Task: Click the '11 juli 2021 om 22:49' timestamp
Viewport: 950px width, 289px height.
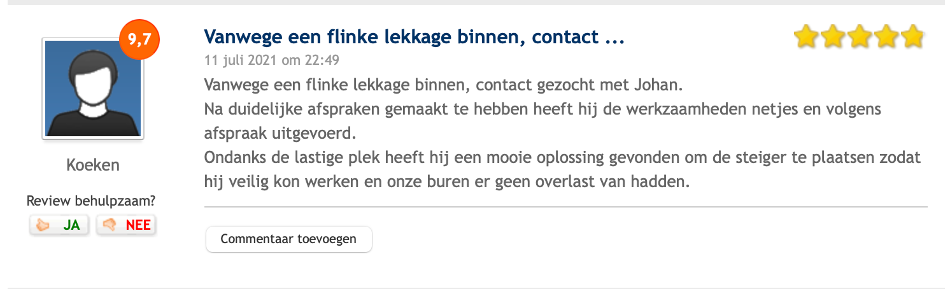Action: 272,61
